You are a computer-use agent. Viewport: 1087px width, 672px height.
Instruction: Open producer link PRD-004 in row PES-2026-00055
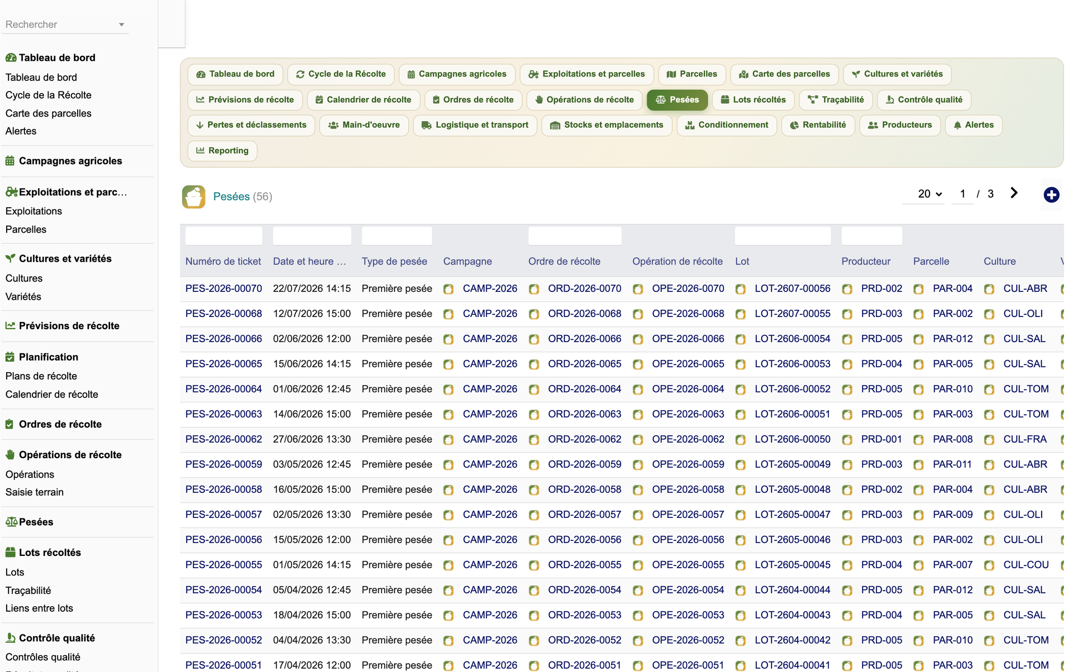(881, 565)
